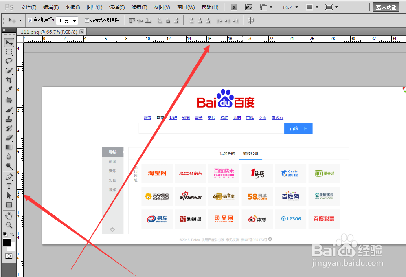Select the Spot Healing Brush tool
406x277 pixels.
(x=9, y=100)
